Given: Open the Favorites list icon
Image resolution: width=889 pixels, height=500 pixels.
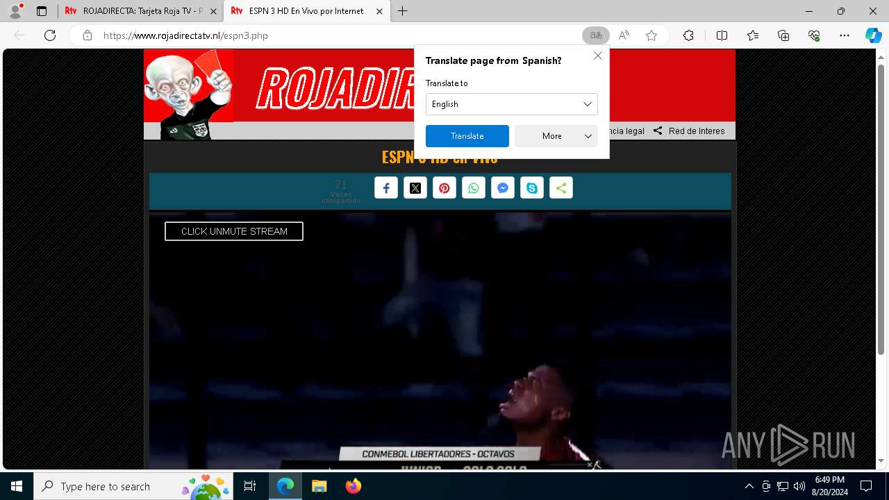Looking at the screenshot, I should point(753,35).
